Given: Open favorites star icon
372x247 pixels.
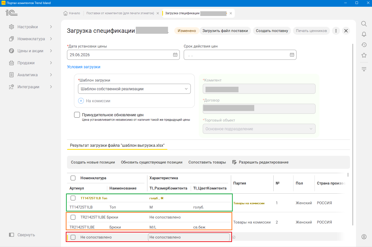Looking at the screenshot, I should 364,55.
